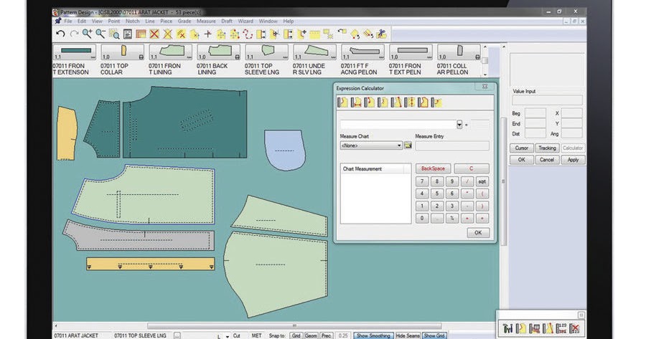Click Apply in the Value Input panel
The height and width of the screenshot is (339, 646).
pos(573,160)
